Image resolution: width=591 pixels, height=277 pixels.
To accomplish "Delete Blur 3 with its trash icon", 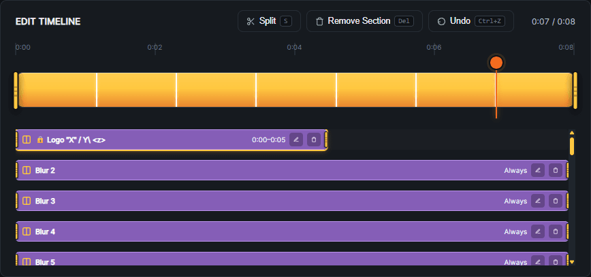I will 556,201.
